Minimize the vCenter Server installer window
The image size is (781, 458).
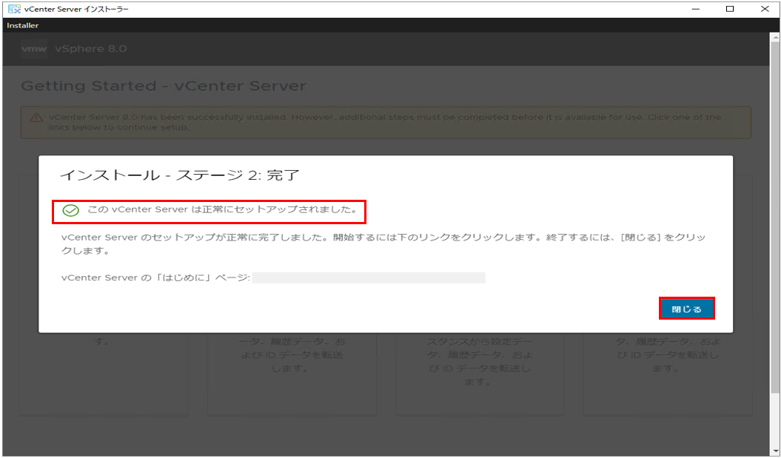[x=696, y=9]
